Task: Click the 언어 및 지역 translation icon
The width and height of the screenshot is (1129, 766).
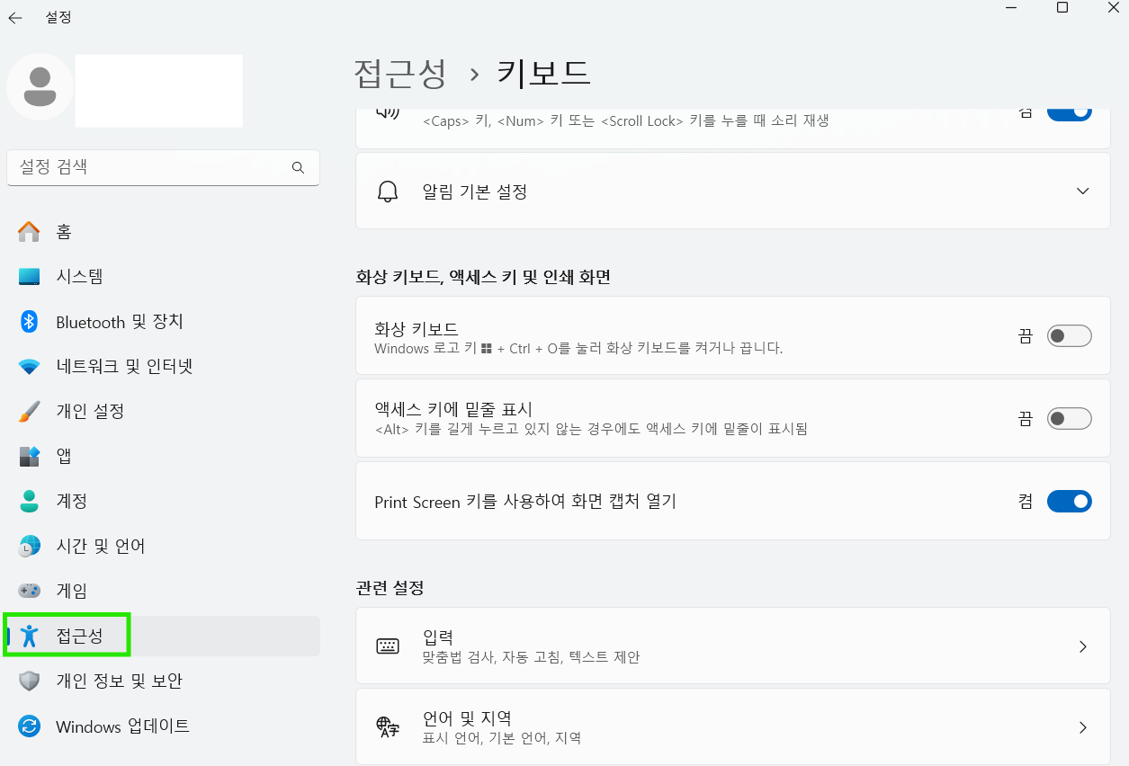Action: [x=388, y=726]
